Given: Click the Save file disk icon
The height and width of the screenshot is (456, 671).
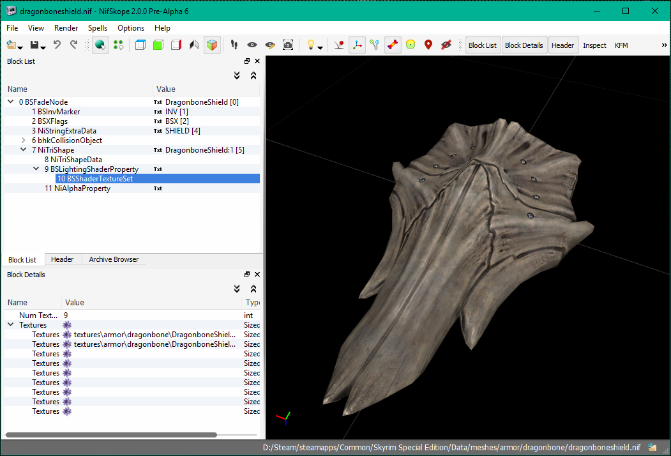Looking at the screenshot, I should click(35, 45).
